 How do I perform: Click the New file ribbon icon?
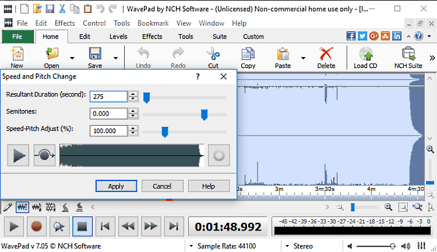click(17, 54)
